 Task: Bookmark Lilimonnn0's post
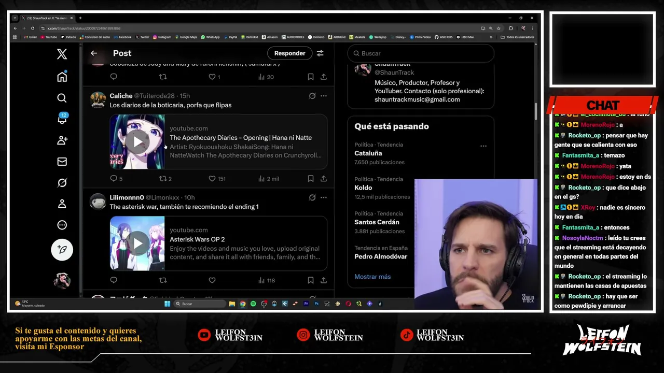310,280
